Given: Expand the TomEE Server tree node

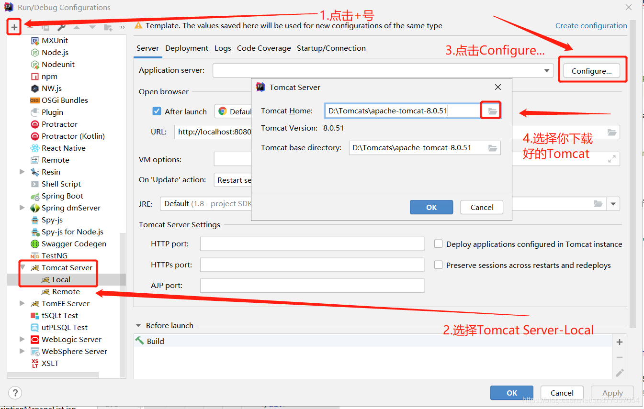Looking at the screenshot, I should click(x=22, y=303).
